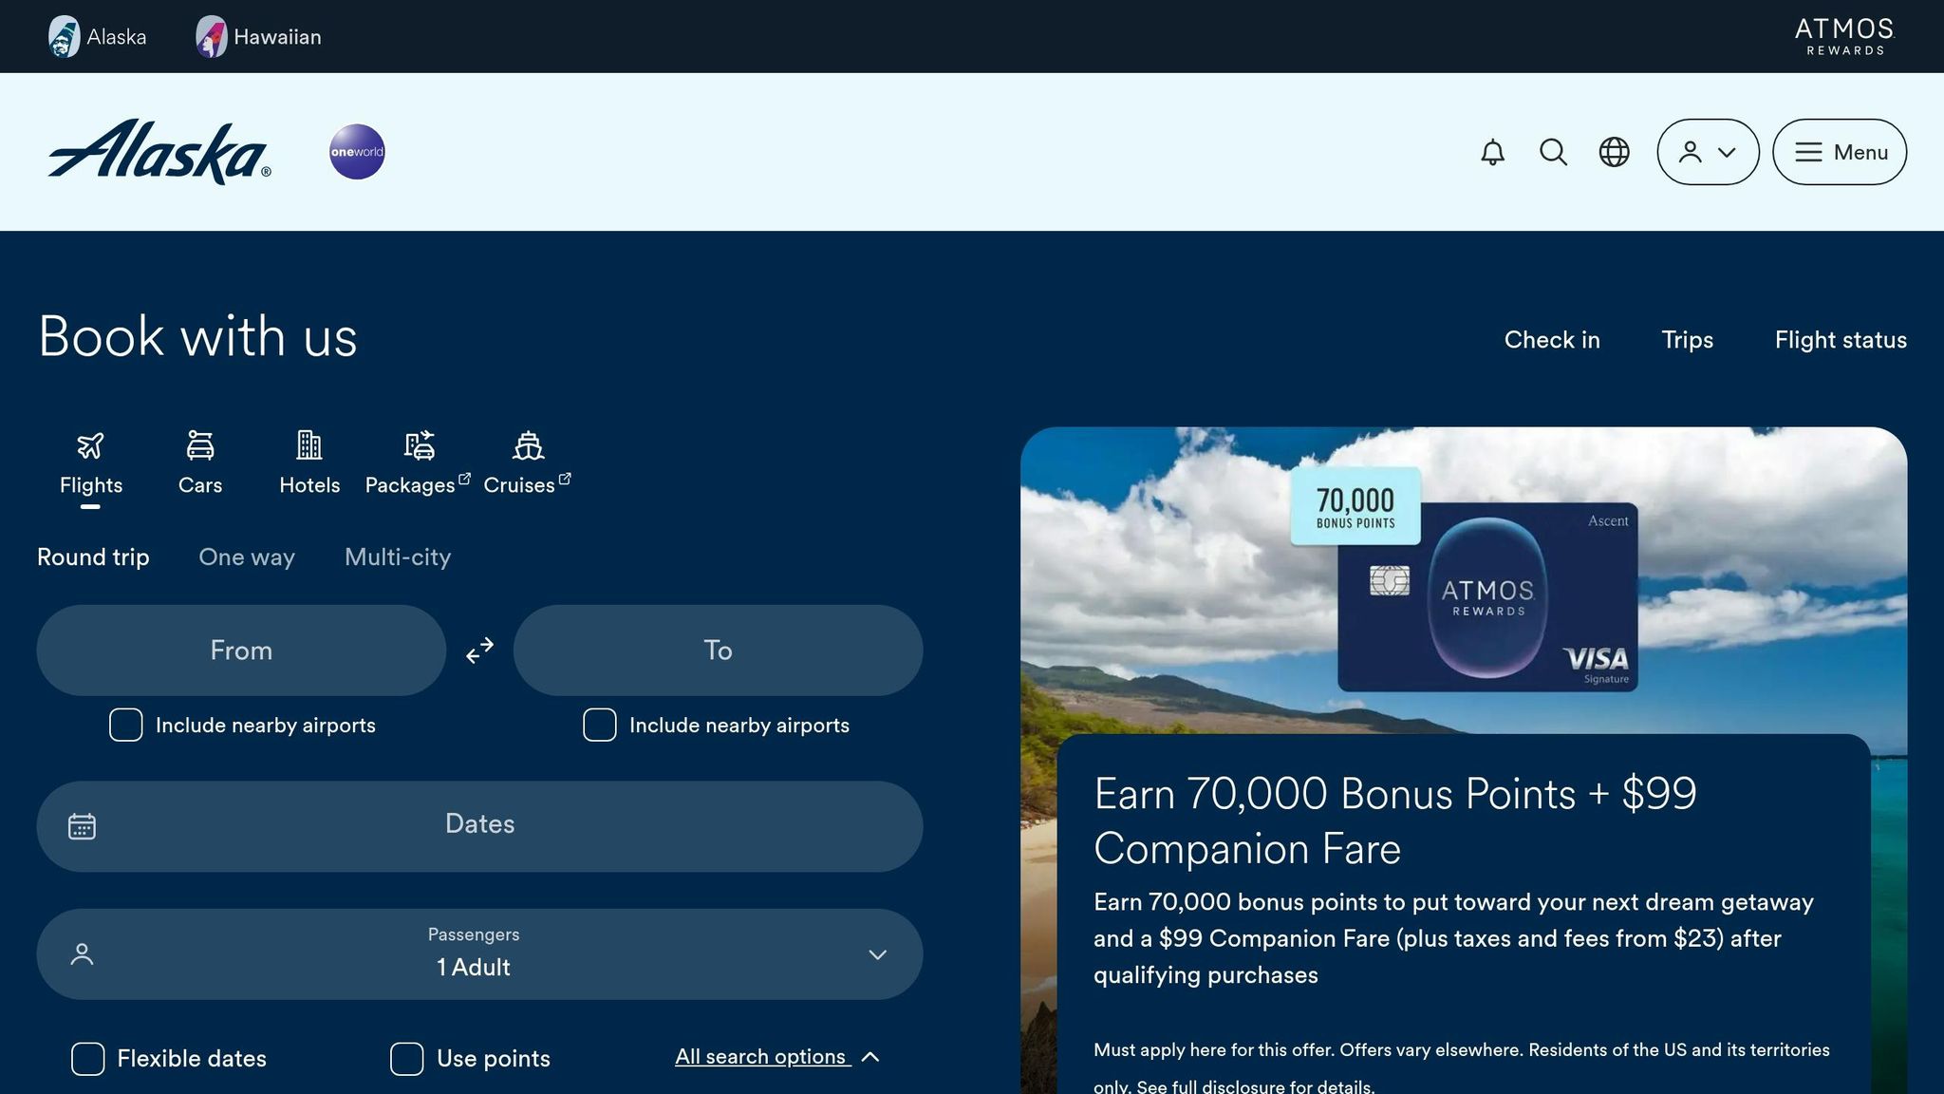Open the language globe icon
This screenshot has width=1944, height=1094.
(x=1614, y=152)
